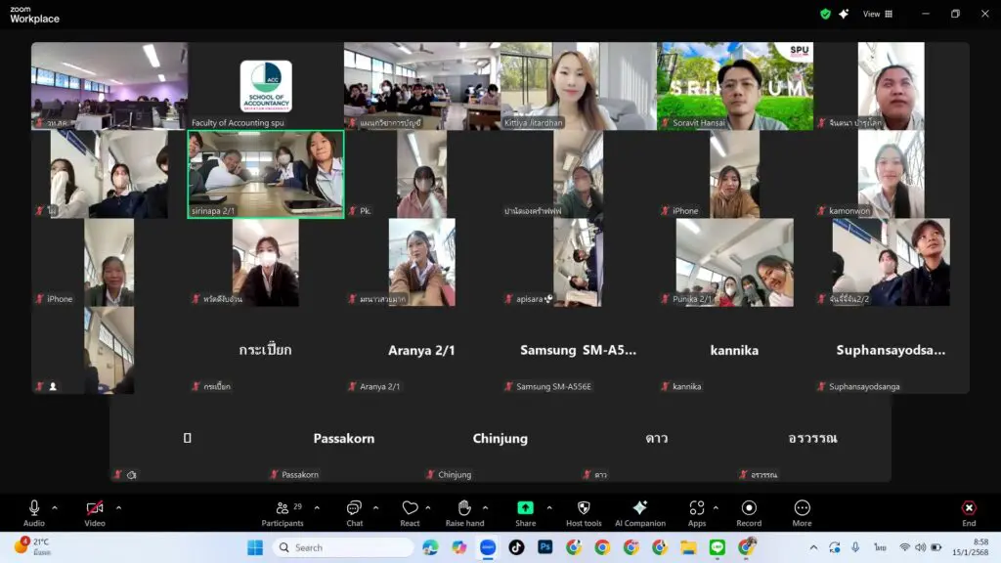
Task: Click the green Share screen button
Action: point(525,508)
